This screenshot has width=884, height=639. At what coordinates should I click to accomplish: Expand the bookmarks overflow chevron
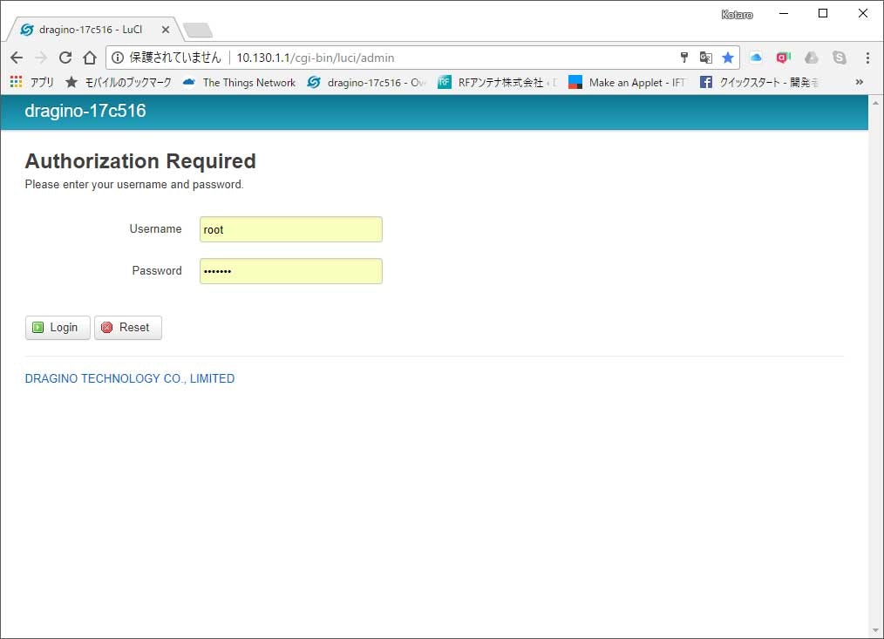(x=860, y=82)
